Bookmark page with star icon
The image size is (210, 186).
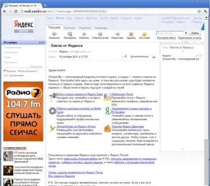(x=199, y=11)
